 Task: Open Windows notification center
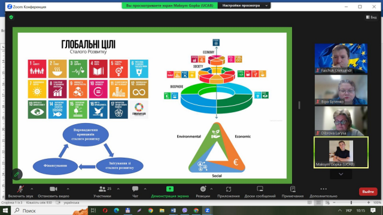(x=373, y=210)
